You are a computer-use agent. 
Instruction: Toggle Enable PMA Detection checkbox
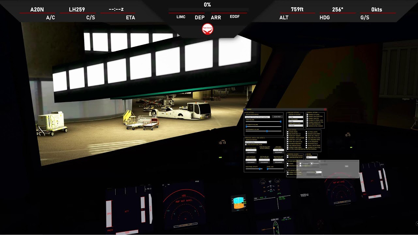(307, 117)
